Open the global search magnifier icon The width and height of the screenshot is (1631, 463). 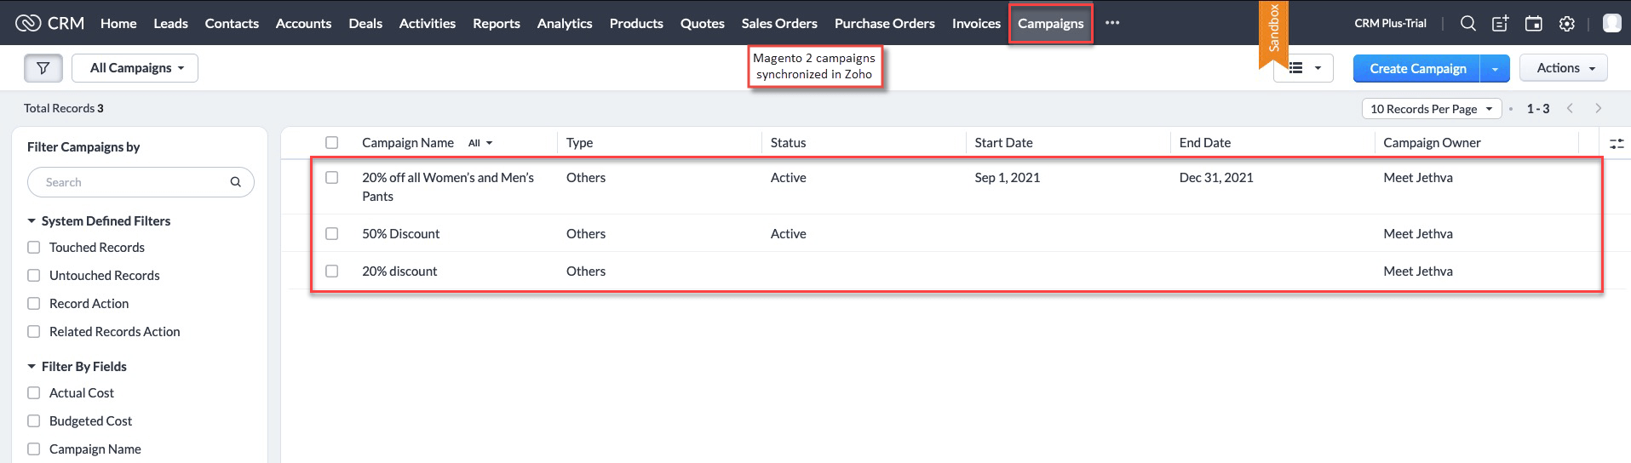[1468, 24]
